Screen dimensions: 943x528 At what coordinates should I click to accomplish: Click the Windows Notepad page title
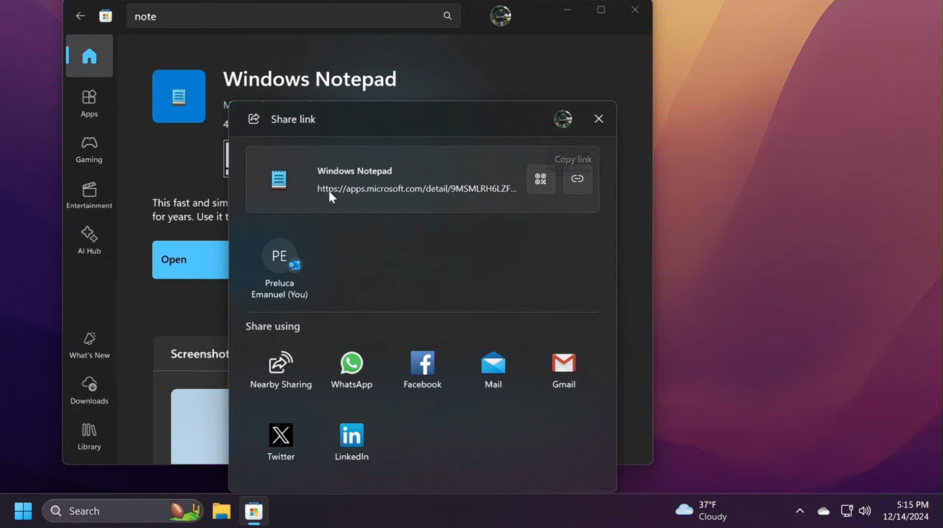310,79
